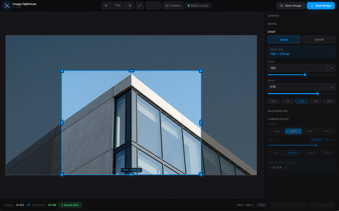Apply the crop selection

[284, 40]
